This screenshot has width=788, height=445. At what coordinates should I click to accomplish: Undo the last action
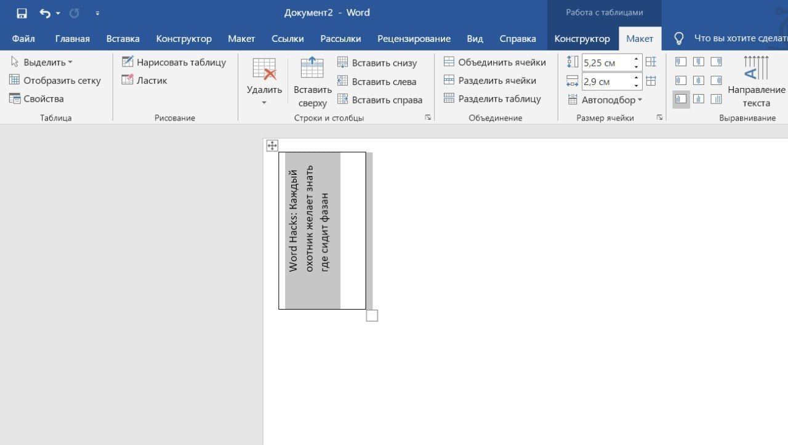[x=45, y=13]
